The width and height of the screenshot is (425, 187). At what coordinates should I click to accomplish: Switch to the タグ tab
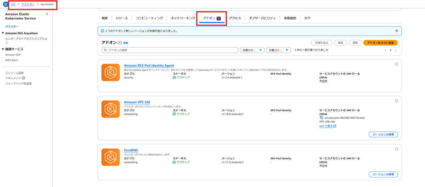click(x=307, y=18)
